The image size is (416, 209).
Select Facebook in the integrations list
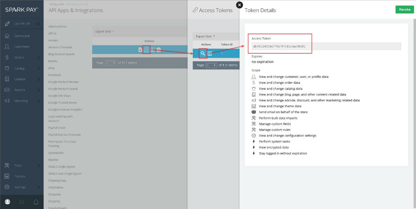54,75
